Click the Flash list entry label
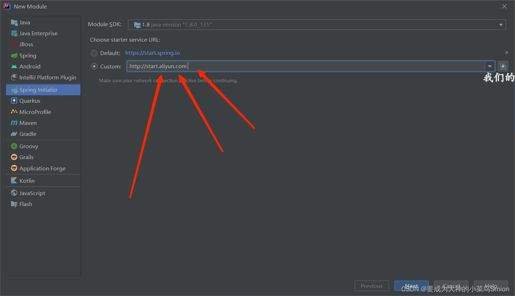 [x=26, y=204]
